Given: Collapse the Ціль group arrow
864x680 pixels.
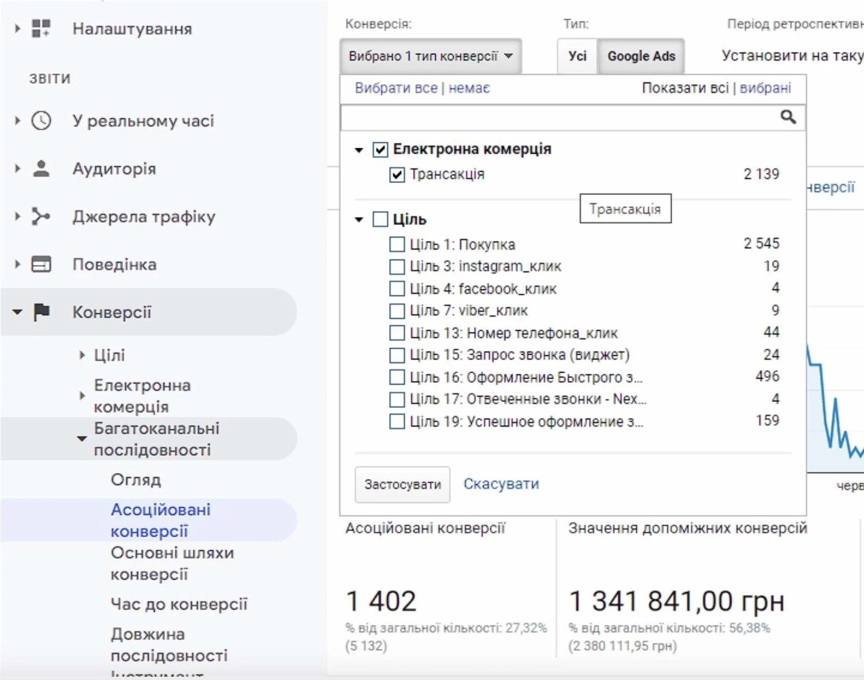Looking at the screenshot, I should [x=359, y=220].
